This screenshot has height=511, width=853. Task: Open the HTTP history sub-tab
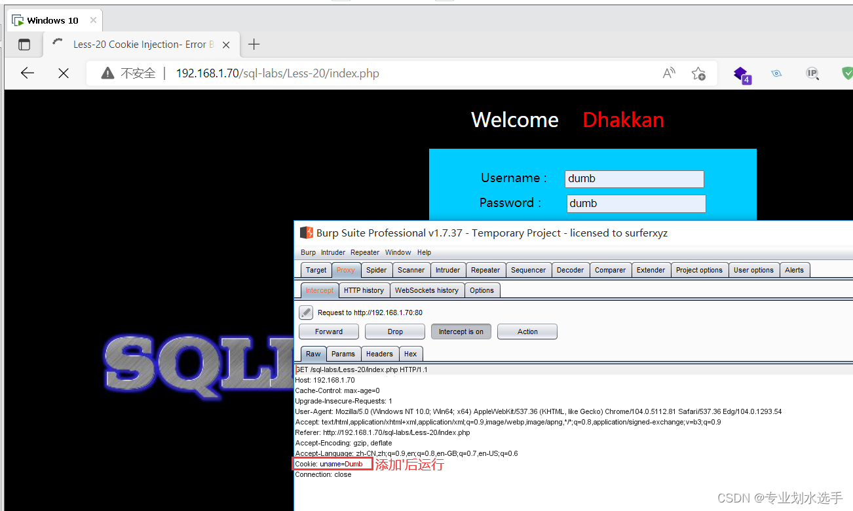[x=364, y=290]
